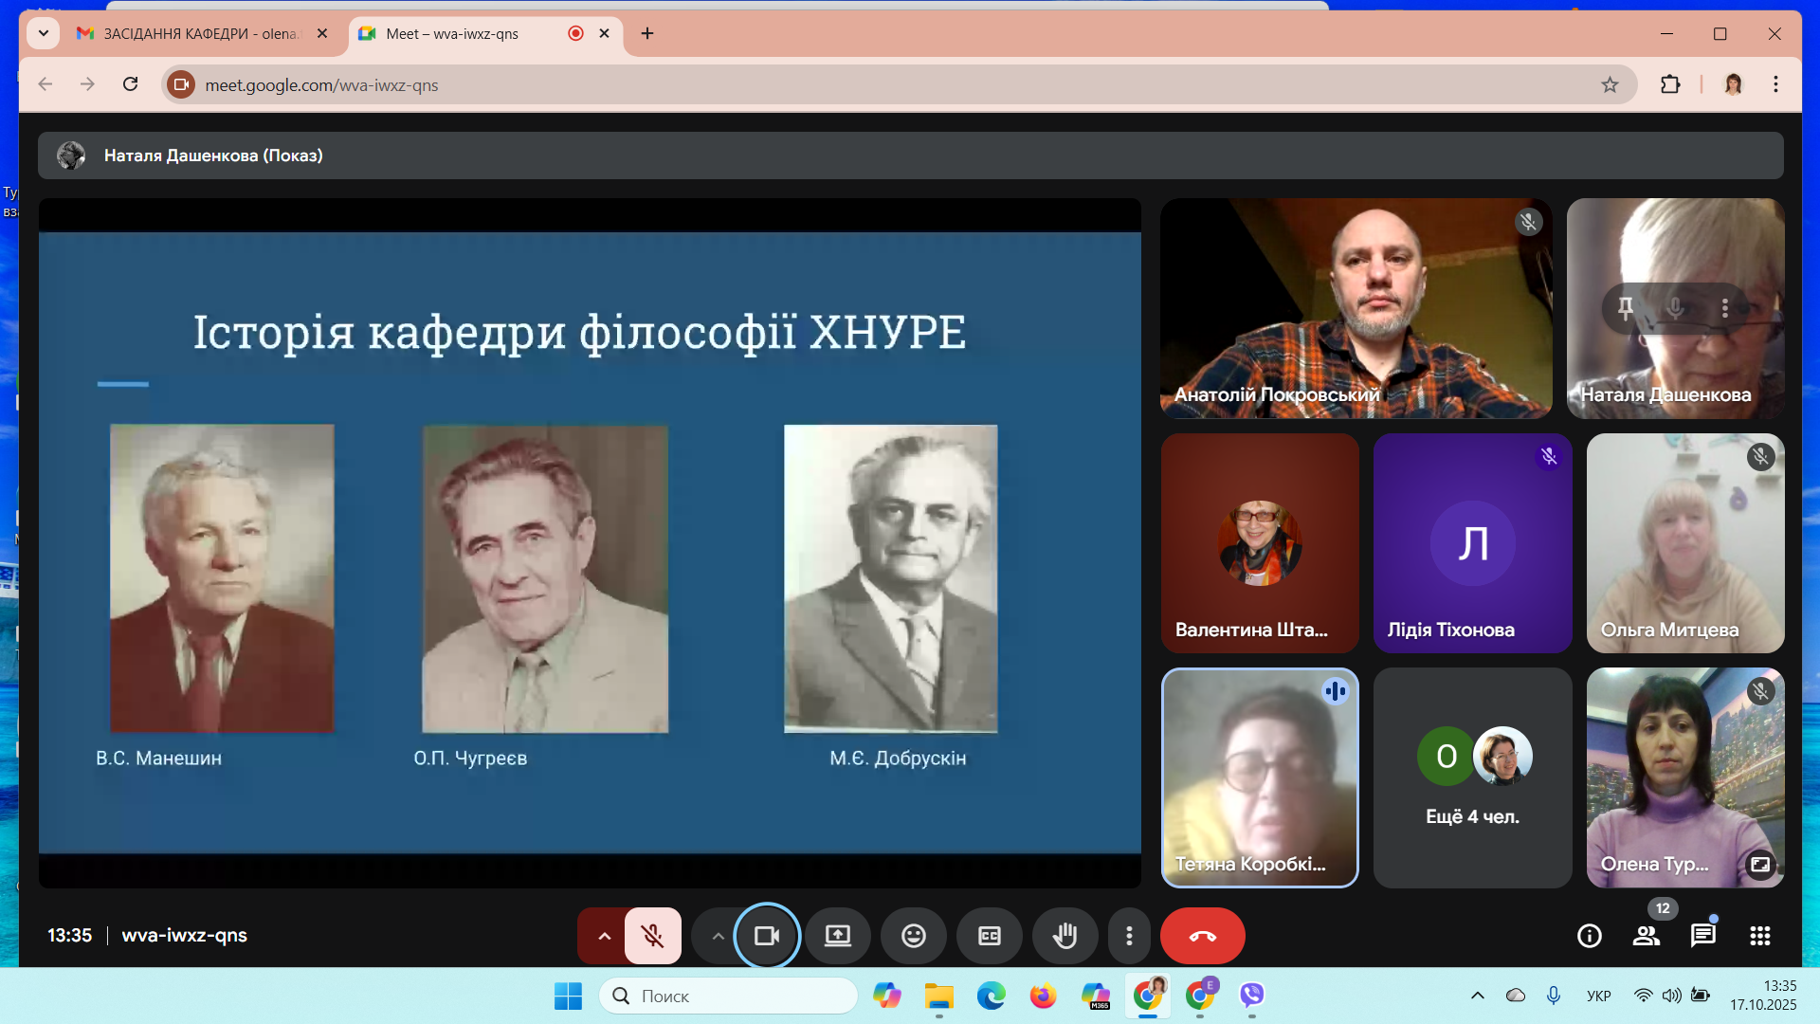
Task: Open the activities grid icon
Action: click(1759, 936)
